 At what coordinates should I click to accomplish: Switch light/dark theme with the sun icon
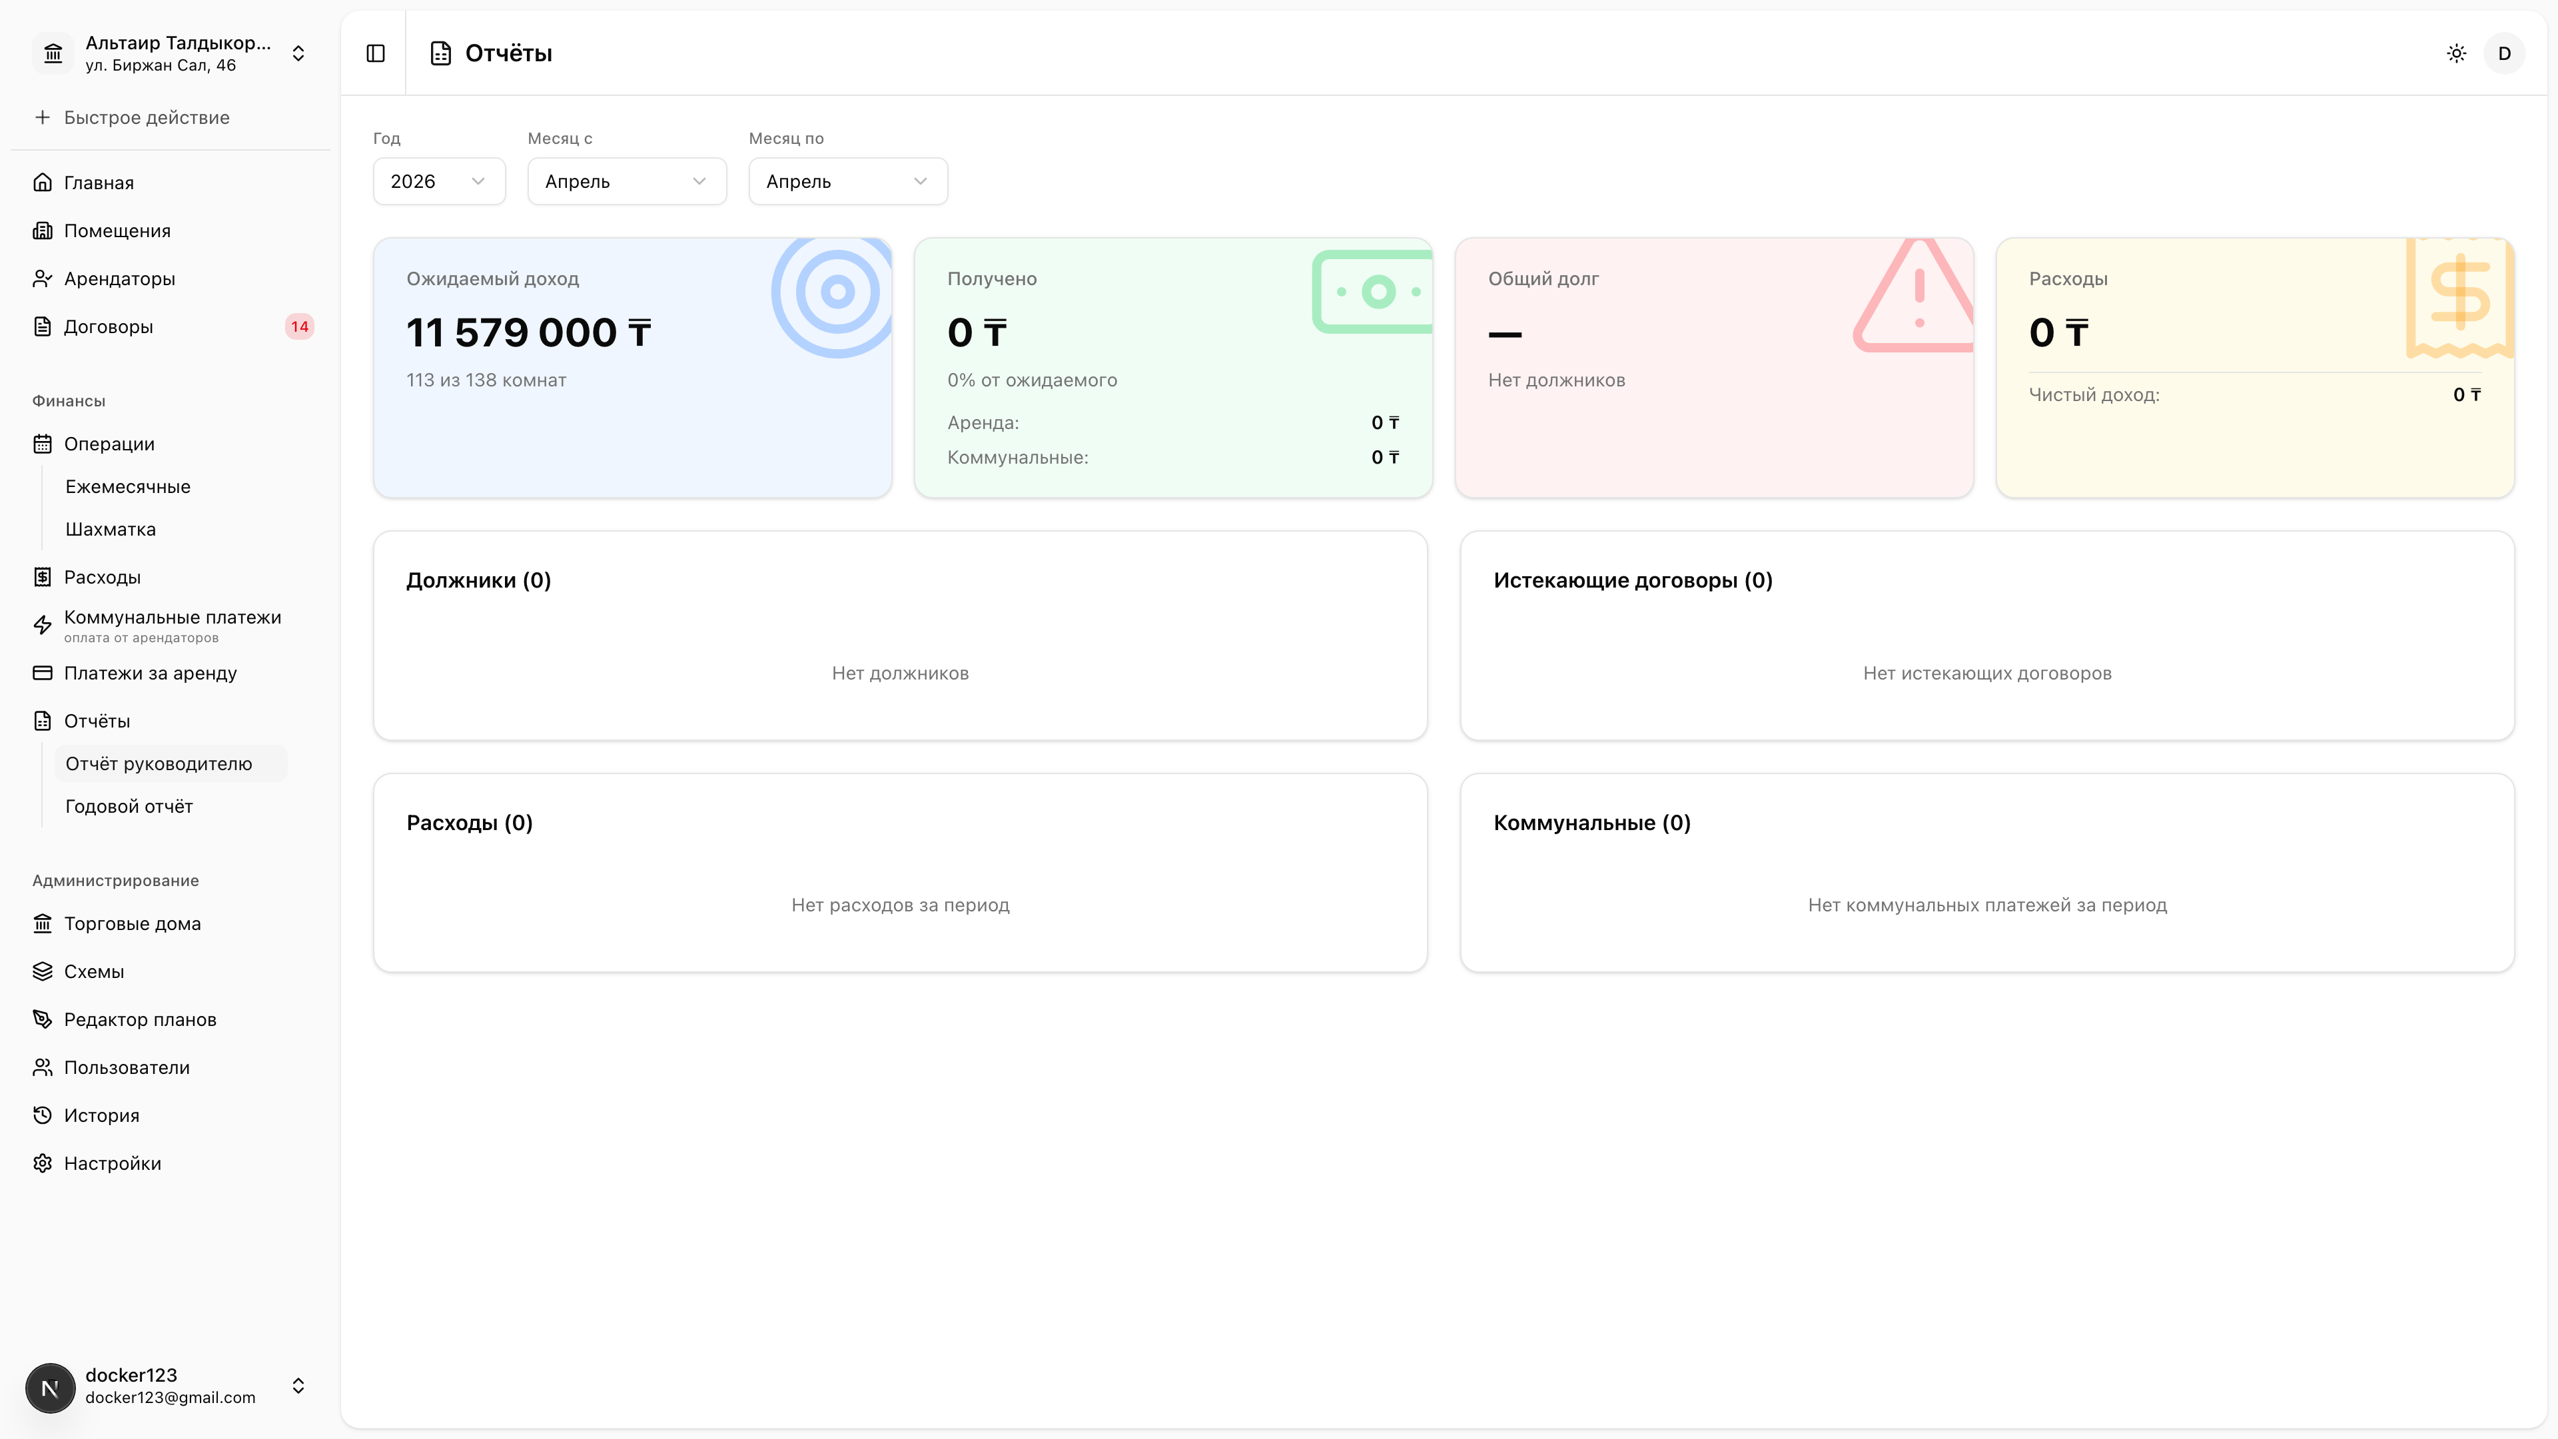pyautogui.click(x=2455, y=53)
